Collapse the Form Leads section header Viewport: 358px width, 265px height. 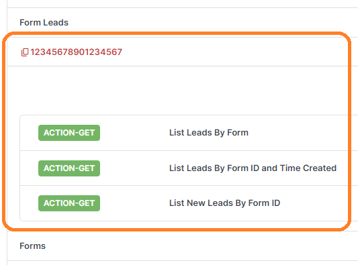pos(44,23)
